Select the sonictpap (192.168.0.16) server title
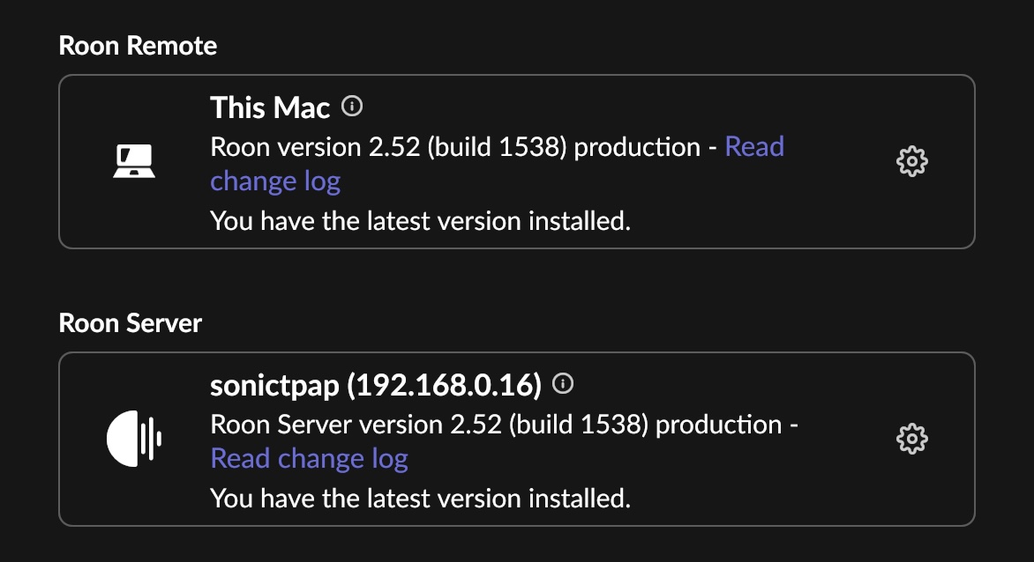1034x562 pixels. click(x=376, y=385)
